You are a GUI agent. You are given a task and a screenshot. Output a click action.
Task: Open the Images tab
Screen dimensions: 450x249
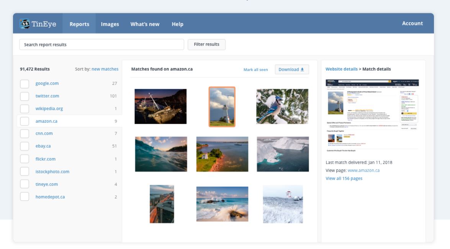coord(110,24)
